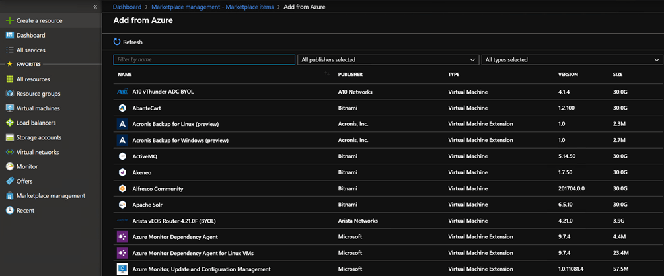
Task: Click the All resources grid icon
Action: (x=10, y=79)
